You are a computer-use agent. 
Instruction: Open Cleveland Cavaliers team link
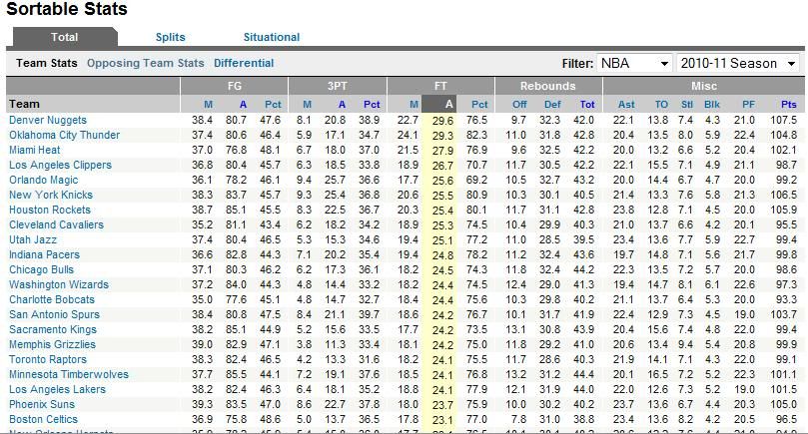click(x=56, y=224)
